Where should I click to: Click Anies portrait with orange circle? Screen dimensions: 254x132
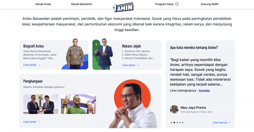click(132, 104)
